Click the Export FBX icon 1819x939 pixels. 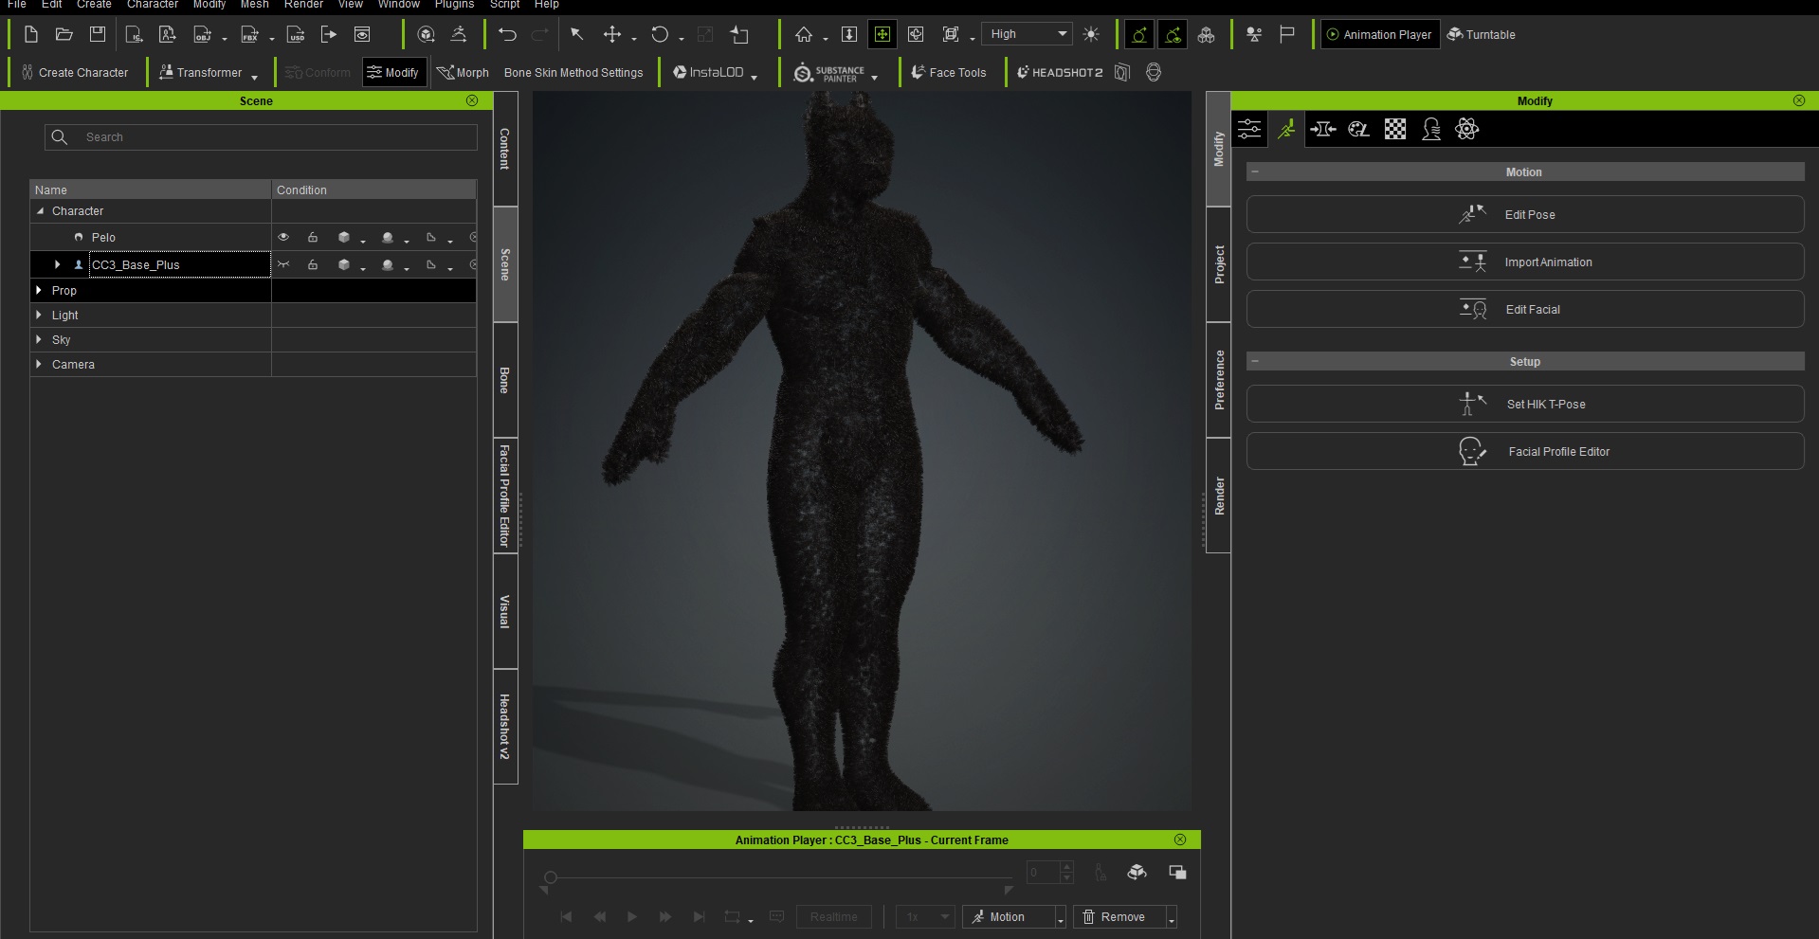pos(249,35)
